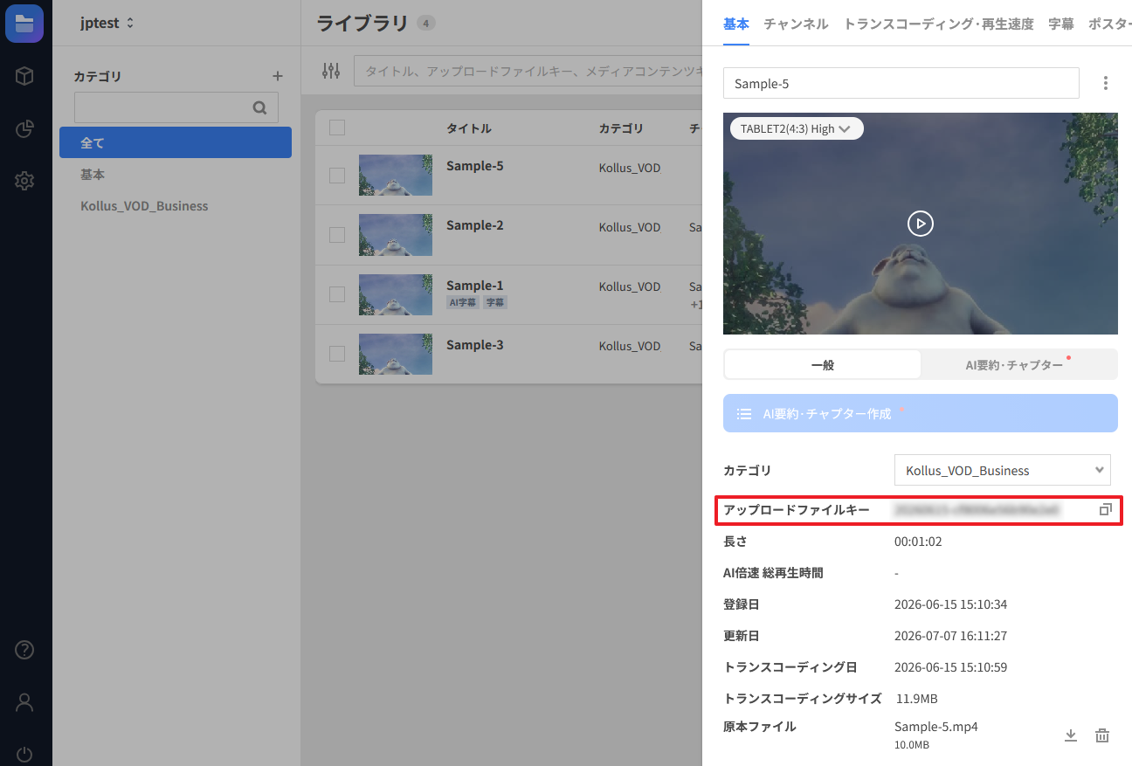Image resolution: width=1132 pixels, height=766 pixels.
Task: Check the Sample-3 row checkbox
Action: [337, 354]
